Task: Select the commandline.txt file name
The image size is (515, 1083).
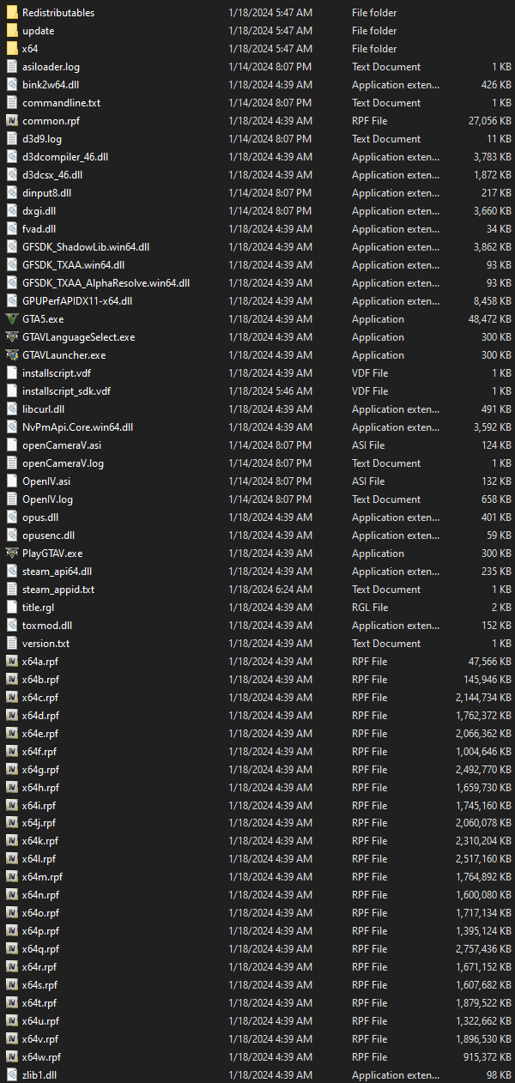Action: coord(61,103)
